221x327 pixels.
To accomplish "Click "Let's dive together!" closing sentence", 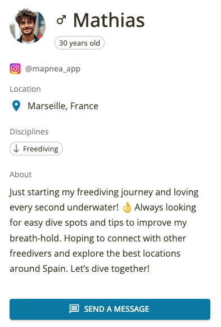I will coord(110,268).
